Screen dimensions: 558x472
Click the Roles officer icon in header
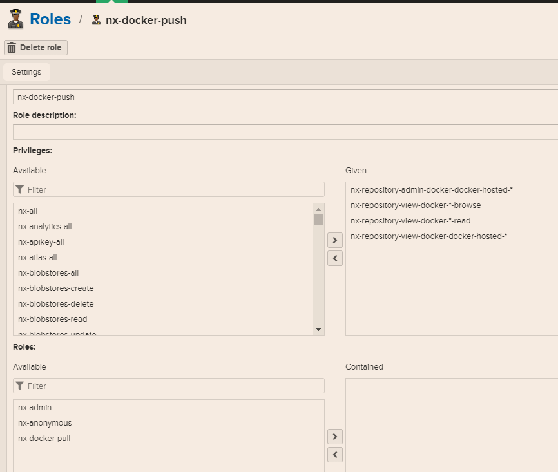pyautogui.click(x=15, y=19)
